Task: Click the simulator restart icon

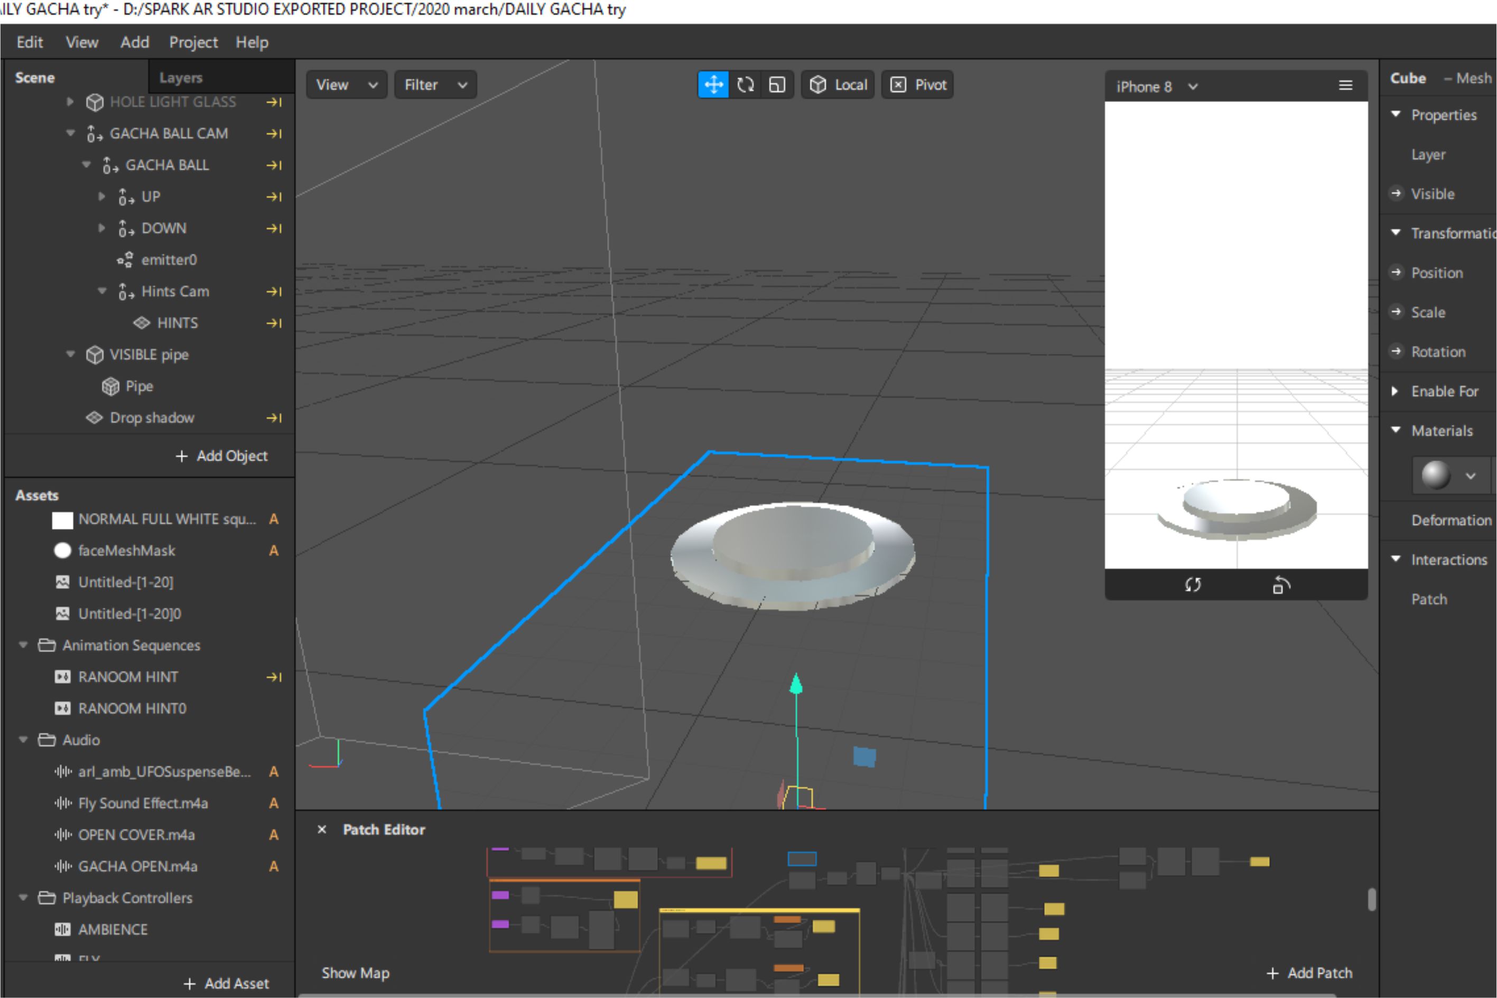Action: coord(1193,584)
